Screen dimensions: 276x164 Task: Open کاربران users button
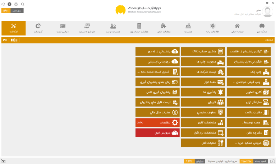[x=203, y=102]
